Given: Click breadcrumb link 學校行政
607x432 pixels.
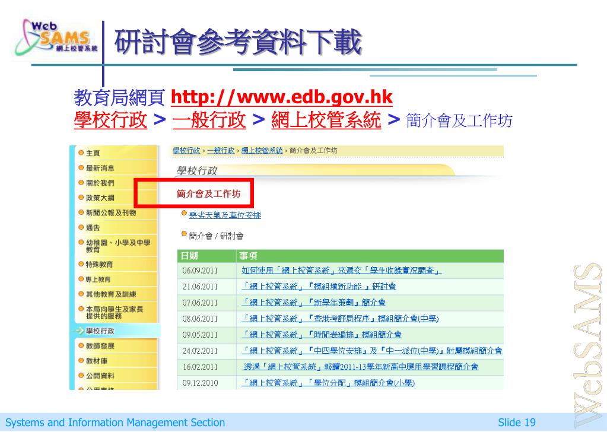Looking at the screenshot, I should 186,151.
